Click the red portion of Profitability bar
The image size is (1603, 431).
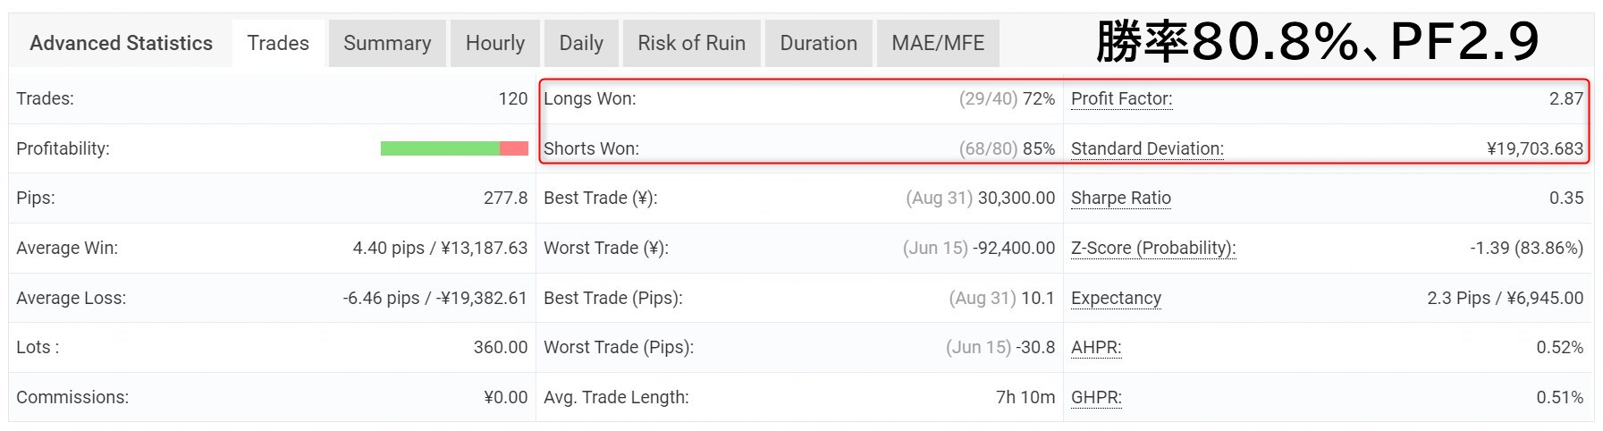pyautogui.click(x=514, y=148)
